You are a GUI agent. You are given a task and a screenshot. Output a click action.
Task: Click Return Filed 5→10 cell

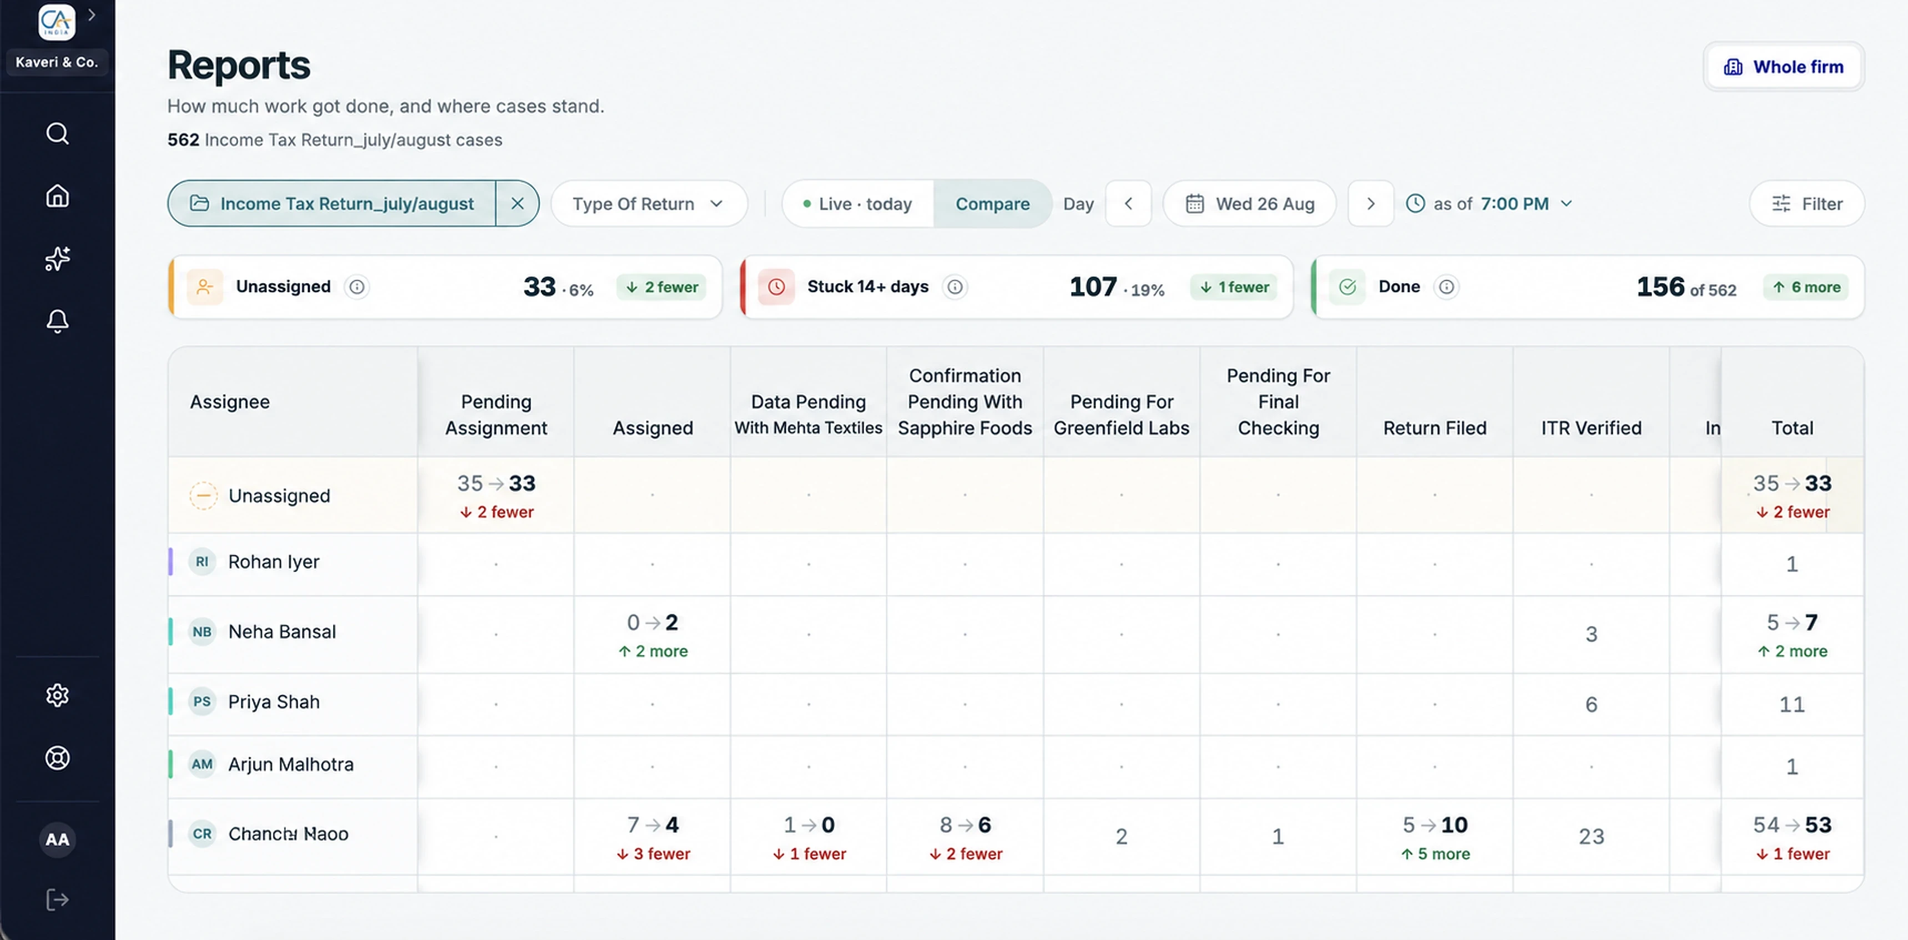pyautogui.click(x=1435, y=838)
